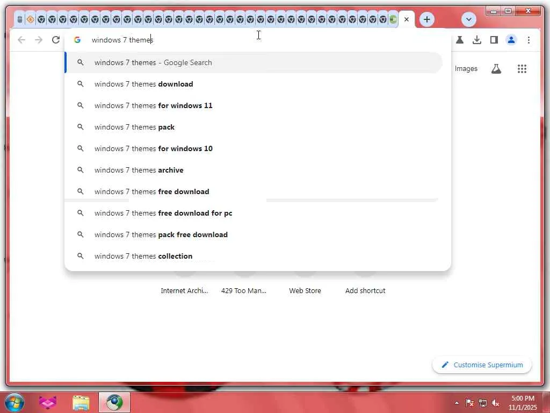Open the Action Center flag icon
This screenshot has width=550, height=413.
coord(469,403)
